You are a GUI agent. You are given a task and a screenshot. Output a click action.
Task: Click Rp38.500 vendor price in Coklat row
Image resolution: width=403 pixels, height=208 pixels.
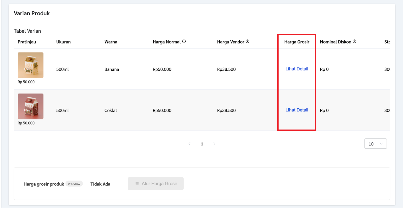click(x=226, y=110)
